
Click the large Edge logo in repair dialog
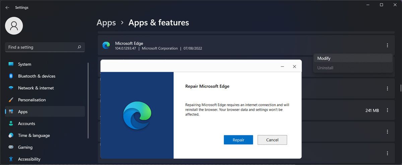pos(137,115)
